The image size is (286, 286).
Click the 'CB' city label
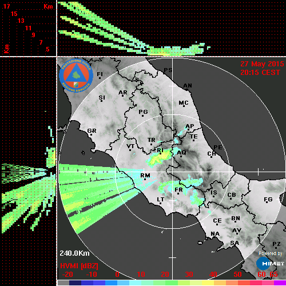pyautogui.click(x=232, y=195)
